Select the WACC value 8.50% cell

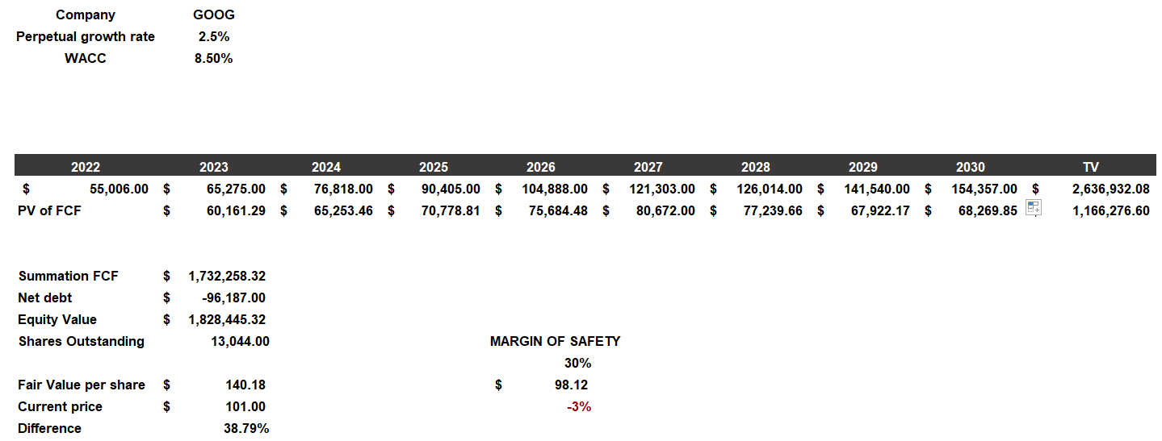pos(214,58)
